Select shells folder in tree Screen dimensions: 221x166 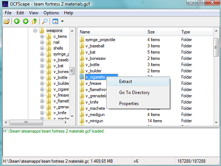click(58, 48)
